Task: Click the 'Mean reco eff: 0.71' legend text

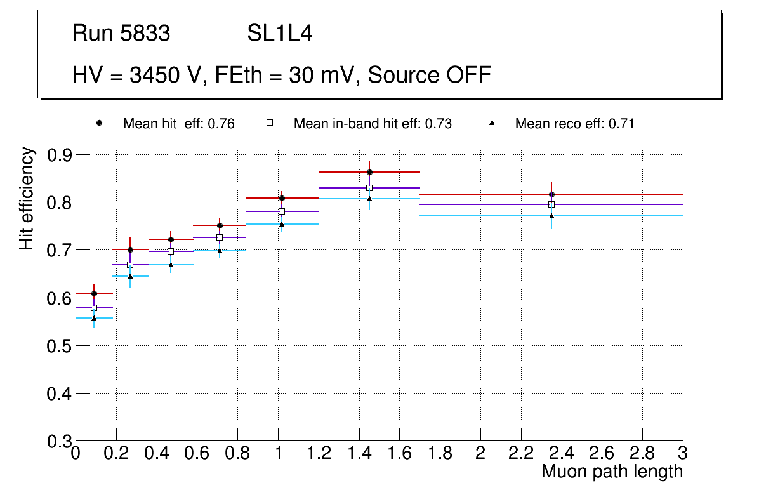Action: click(574, 124)
